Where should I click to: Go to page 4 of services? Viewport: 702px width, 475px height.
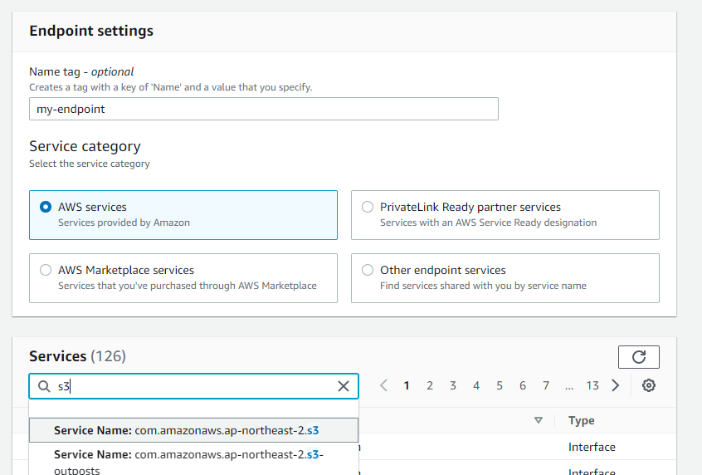click(476, 386)
